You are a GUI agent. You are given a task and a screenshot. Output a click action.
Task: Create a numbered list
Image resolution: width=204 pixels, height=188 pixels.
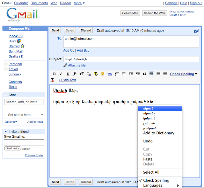(x=117, y=74)
